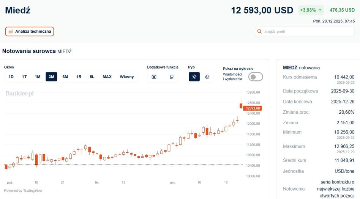Viewport: 360px width, 199px height.
Task: Choose the 1R time range
Action: coord(79,77)
